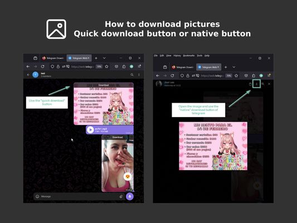Open the Bookmarks menu in right window
Screen dimensions: 297x223
coord(189,56)
